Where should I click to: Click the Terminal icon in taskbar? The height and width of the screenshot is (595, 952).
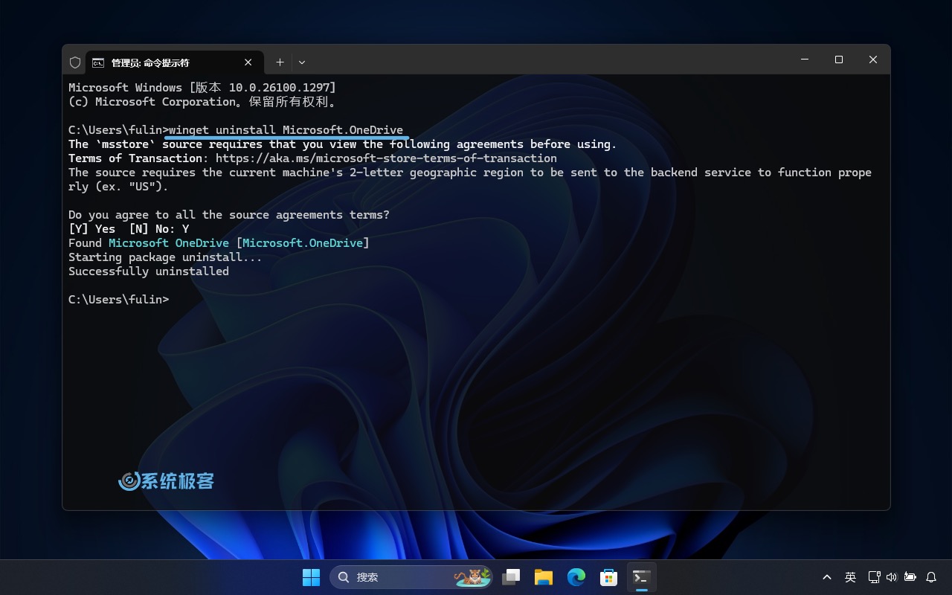[x=642, y=577]
